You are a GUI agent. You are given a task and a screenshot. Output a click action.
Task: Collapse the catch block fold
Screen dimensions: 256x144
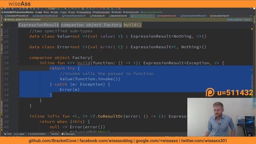coord(18,84)
